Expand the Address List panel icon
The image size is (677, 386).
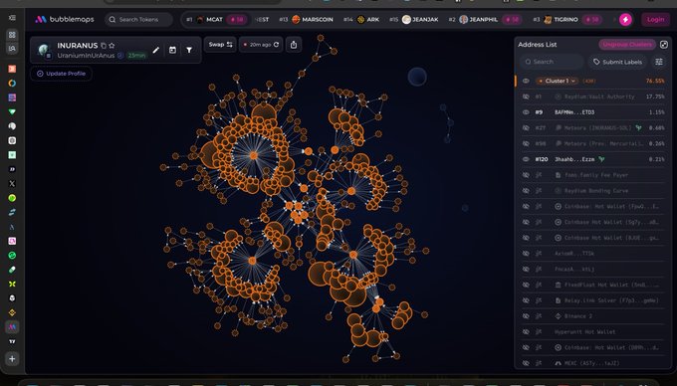664,45
